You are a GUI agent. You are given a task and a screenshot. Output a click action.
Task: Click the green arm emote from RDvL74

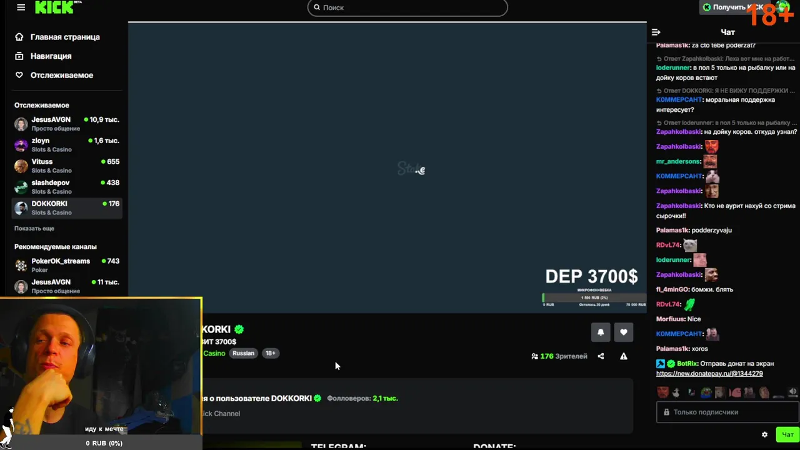point(689,304)
